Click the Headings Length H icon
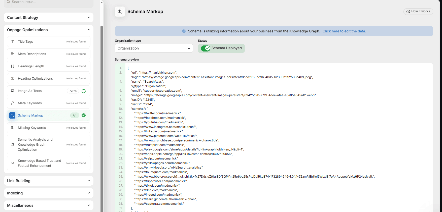Screen dimensions: 442x212 [x=12, y=66]
